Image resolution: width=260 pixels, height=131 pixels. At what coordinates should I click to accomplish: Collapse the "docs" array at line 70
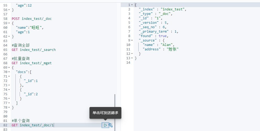9,72
